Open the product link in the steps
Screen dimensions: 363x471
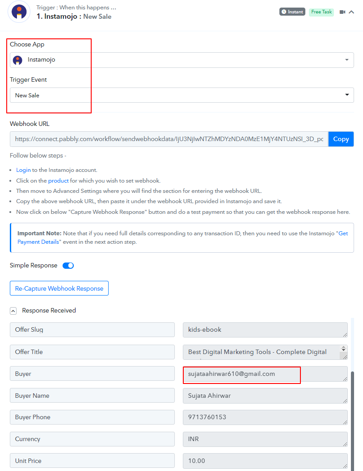[59, 180]
